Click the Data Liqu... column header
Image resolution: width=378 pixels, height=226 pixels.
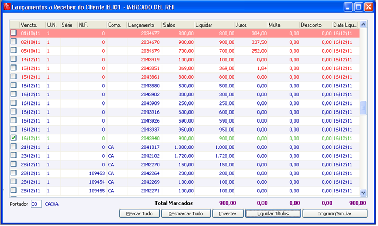pos(346,25)
